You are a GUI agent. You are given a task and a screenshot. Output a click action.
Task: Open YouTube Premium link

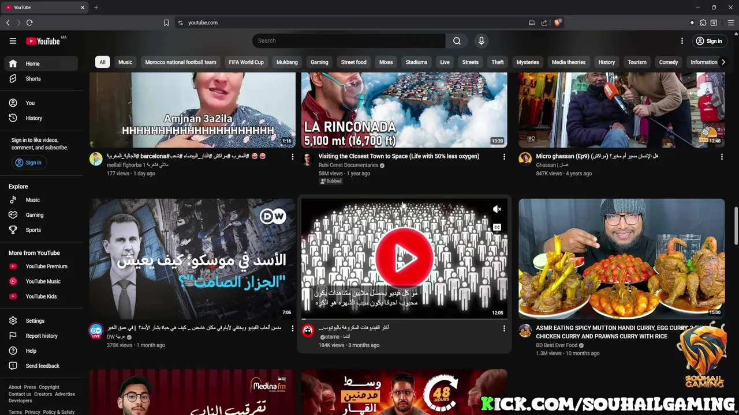coord(40,266)
